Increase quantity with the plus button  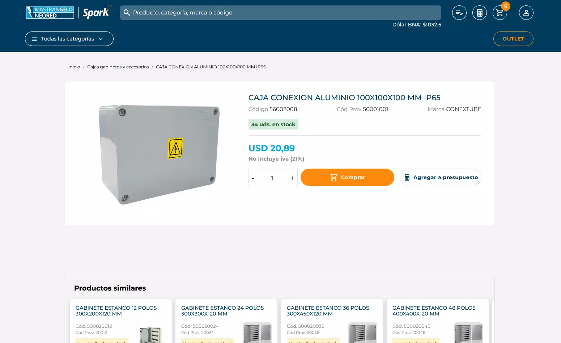(x=292, y=178)
